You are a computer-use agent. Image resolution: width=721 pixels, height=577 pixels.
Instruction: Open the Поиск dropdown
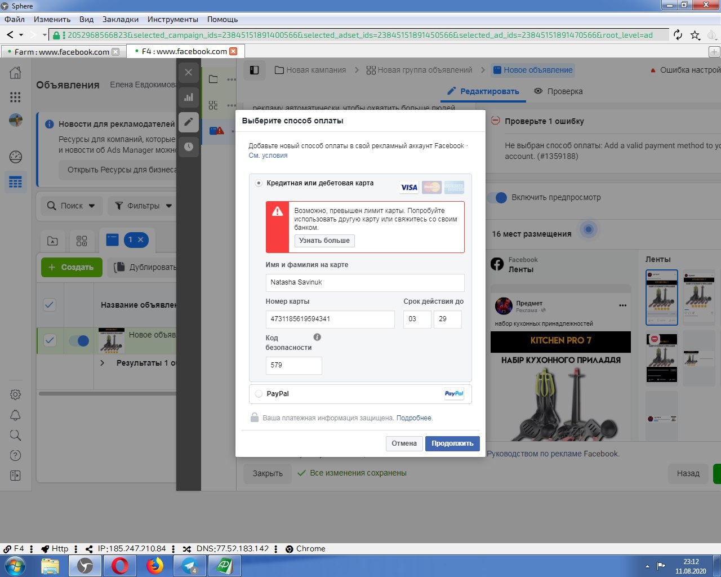(71, 206)
